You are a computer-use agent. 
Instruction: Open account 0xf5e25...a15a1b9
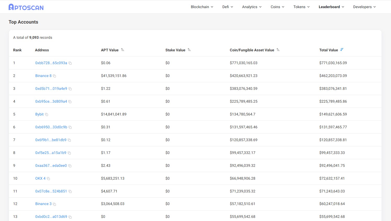click(x=51, y=153)
